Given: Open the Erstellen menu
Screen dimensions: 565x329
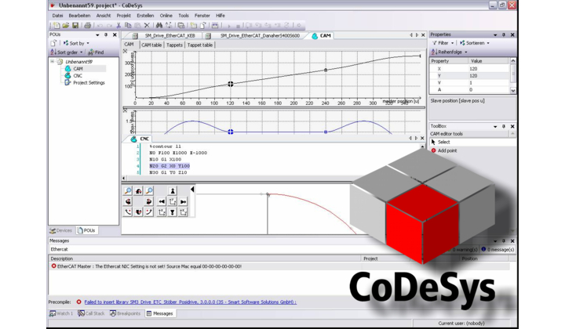Looking at the screenshot, I should (x=145, y=16).
